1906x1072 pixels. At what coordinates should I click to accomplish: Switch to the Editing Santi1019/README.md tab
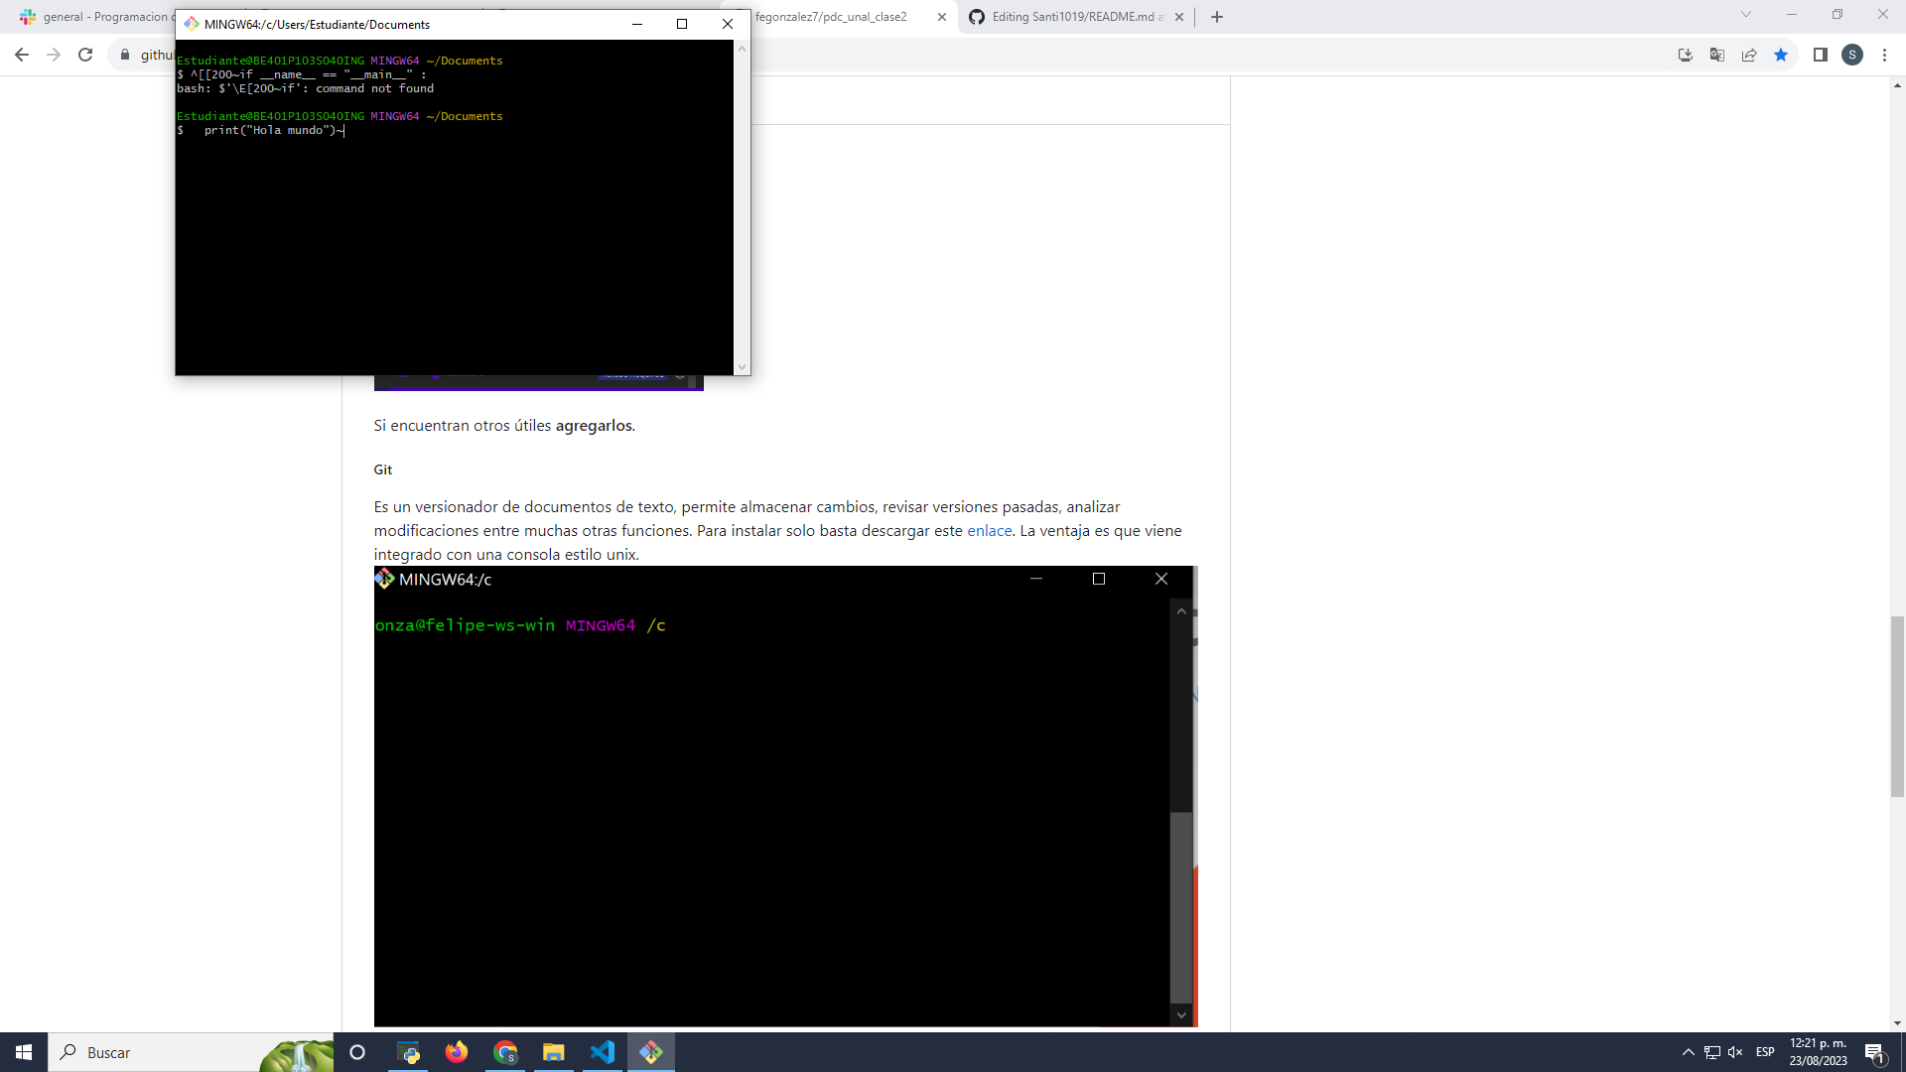click(x=1072, y=17)
